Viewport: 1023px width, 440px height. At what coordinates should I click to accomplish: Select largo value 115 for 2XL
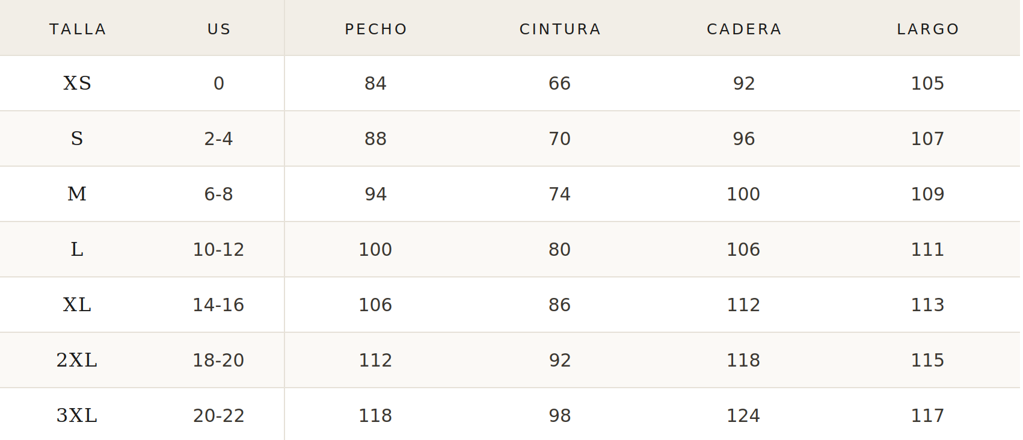point(927,360)
